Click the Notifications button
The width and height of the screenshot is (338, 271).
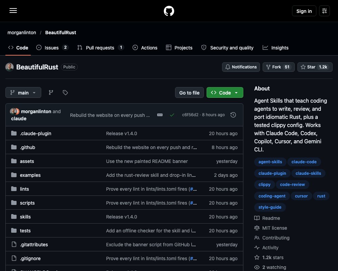point(241,67)
